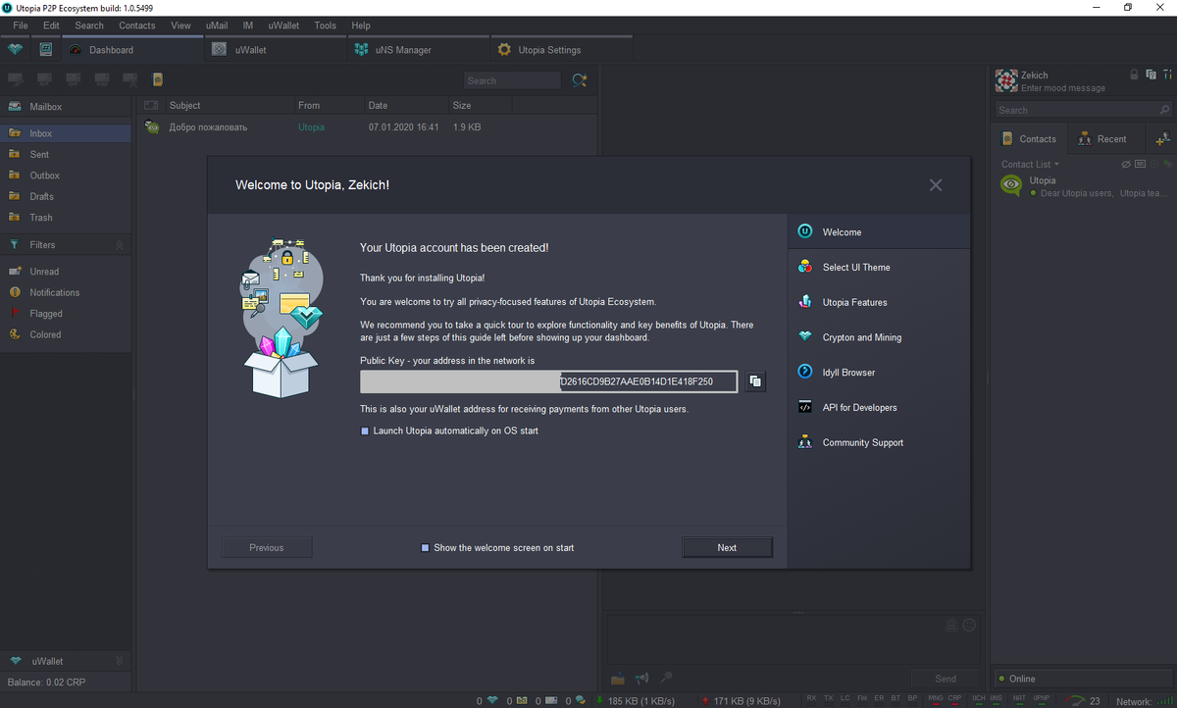This screenshot has width=1177, height=708.
Task: Open Utopia Features step
Action: tap(879, 302)
